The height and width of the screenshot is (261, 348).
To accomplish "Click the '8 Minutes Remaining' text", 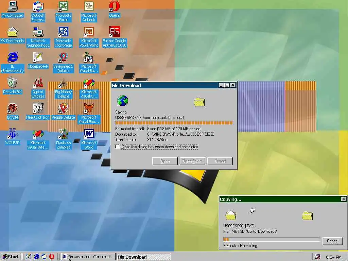I will point(240,246).
